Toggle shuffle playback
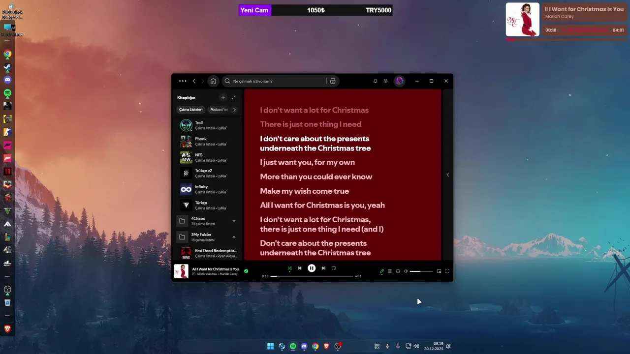Image resolution: width=630 pixels, height=354 pixels. (x=289, y=268)
